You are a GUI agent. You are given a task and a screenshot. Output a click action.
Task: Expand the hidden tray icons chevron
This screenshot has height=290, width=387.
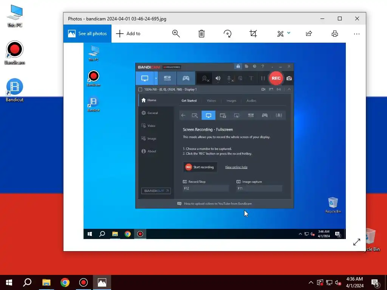point(311,282)
